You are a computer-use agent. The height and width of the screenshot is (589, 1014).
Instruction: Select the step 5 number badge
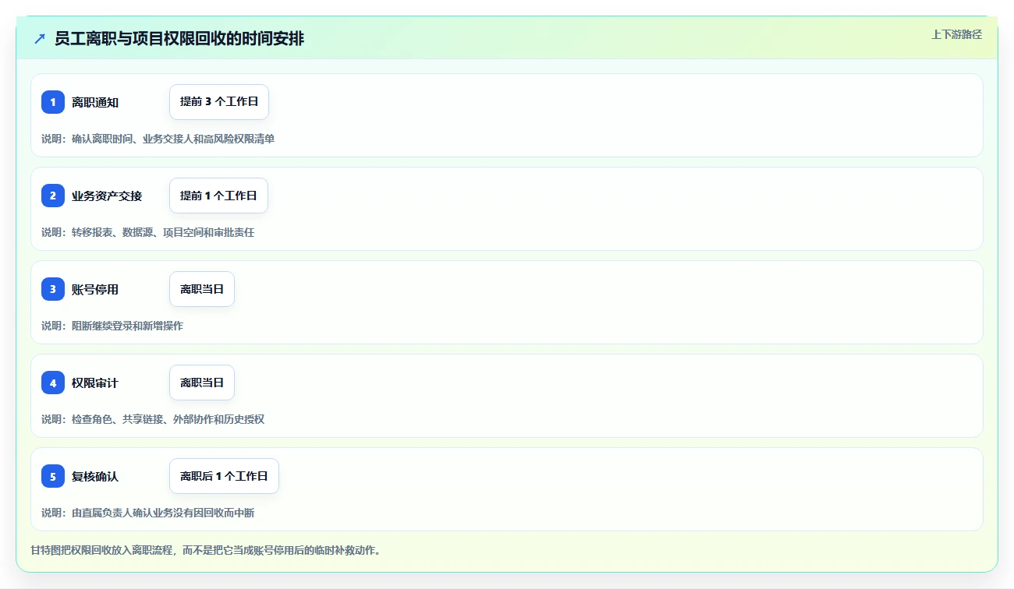53,476
